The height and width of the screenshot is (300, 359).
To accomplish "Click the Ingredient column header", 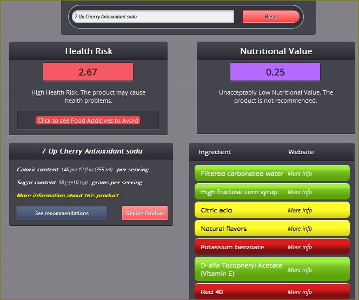I will [x=215, y=152].
